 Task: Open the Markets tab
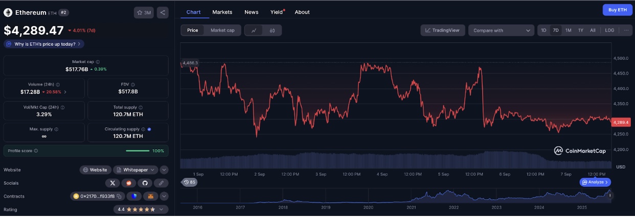222,12
